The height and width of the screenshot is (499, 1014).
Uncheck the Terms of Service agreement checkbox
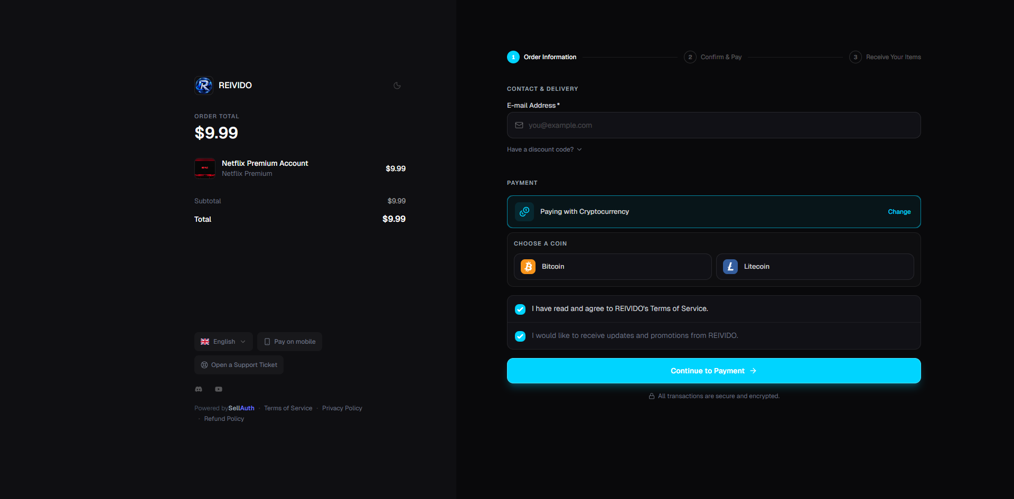(x=520, y=309)
